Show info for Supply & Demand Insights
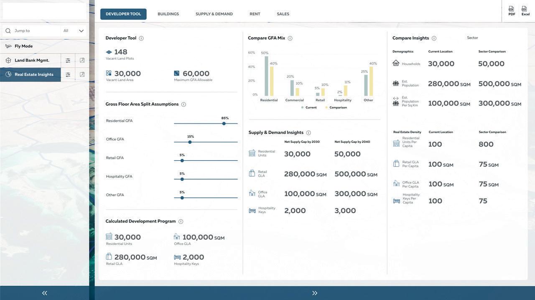 coord(308,133)
